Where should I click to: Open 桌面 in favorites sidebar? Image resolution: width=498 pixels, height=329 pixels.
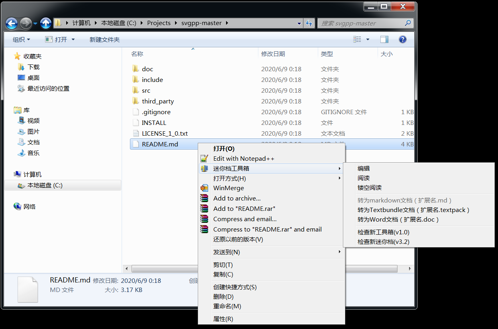coord(33,78)
